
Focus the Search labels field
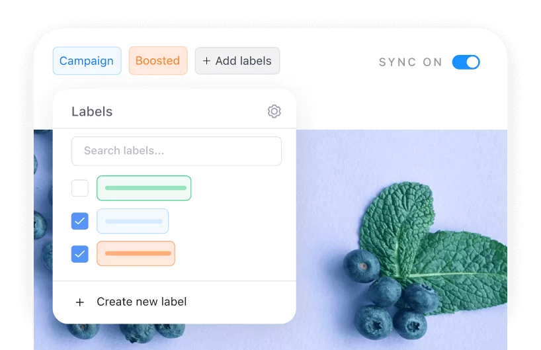[177, 151]
